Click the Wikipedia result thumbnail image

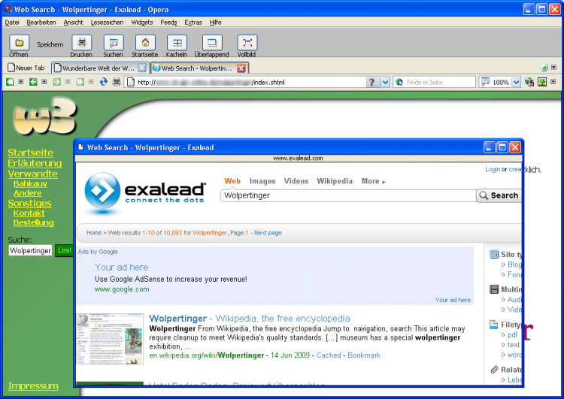coord(110,339)
